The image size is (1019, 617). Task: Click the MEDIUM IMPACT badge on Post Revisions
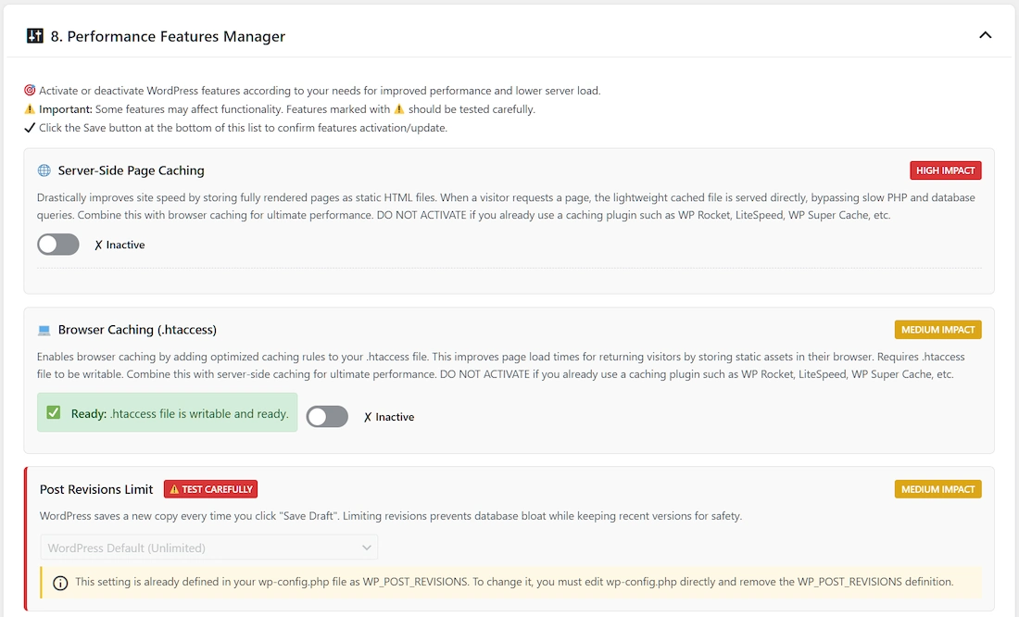pos(937,489)
